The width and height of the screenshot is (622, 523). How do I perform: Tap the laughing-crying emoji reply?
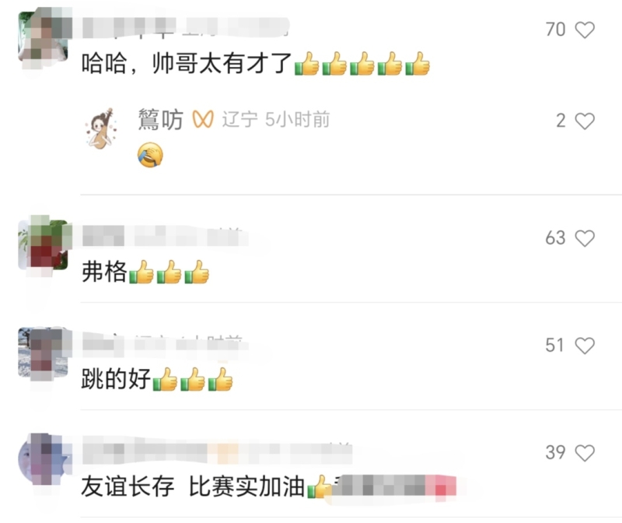click(150, 154)
